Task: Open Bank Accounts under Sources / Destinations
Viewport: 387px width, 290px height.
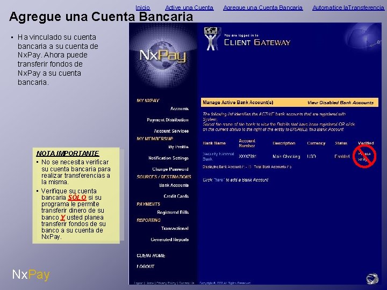Action: [x=174, y=185]
